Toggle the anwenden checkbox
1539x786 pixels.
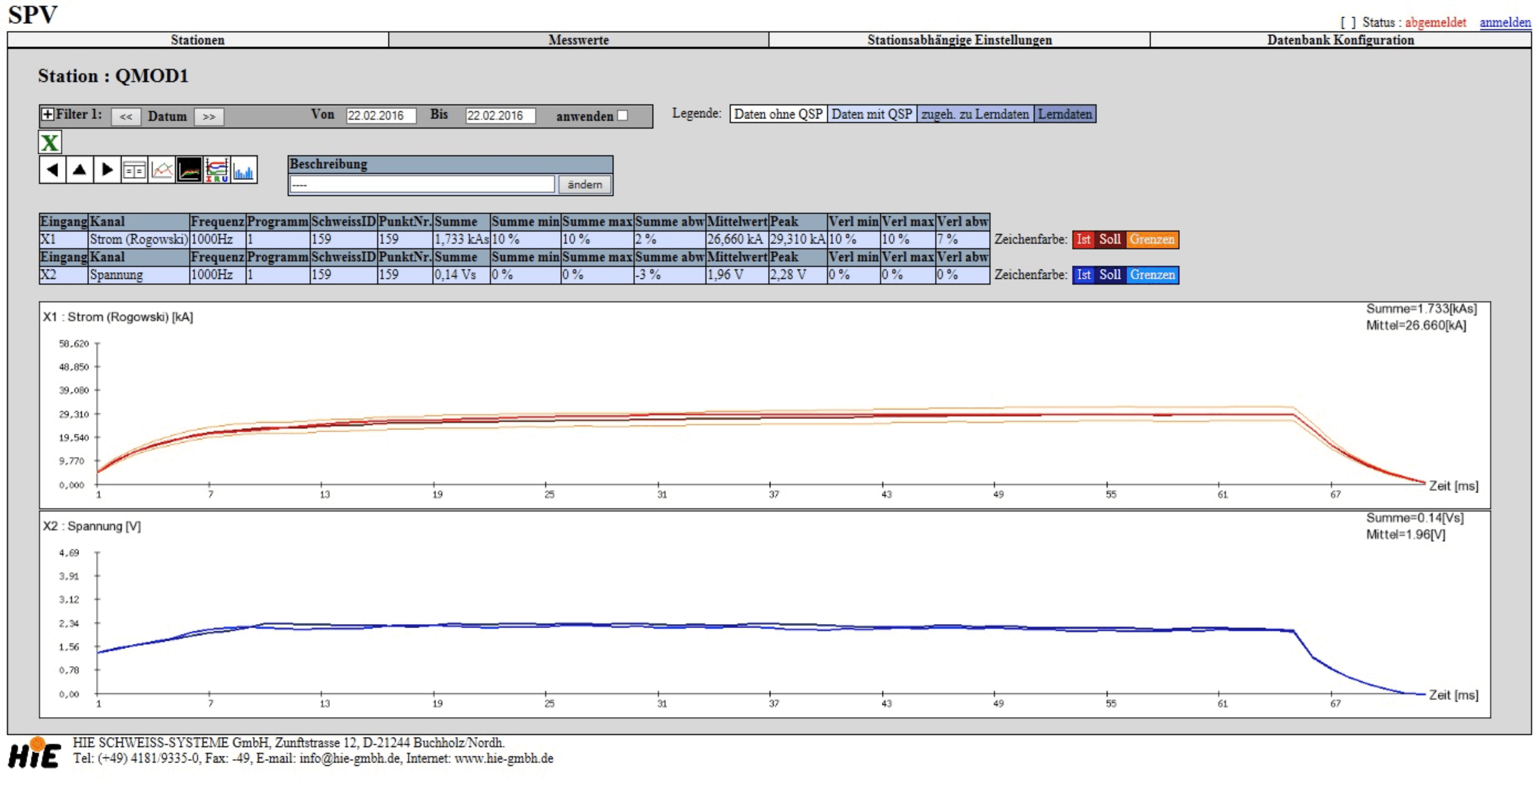point(623,115)
